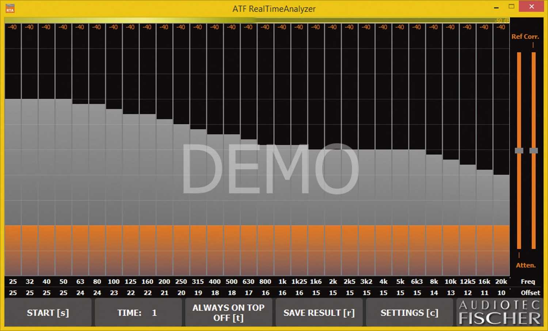
Task: Click the 16k frequency label
Action: click(x=484, y=282)
